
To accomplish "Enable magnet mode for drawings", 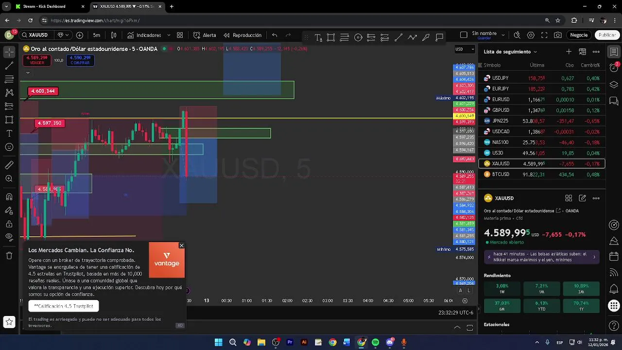I will coord(9,197).
